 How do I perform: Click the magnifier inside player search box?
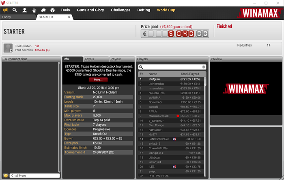[141, 67]
